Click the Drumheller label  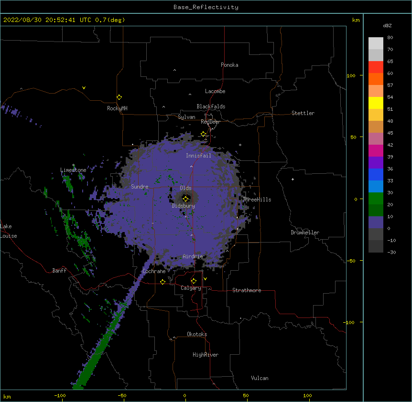pyautogui.click(x=305, y=233)
